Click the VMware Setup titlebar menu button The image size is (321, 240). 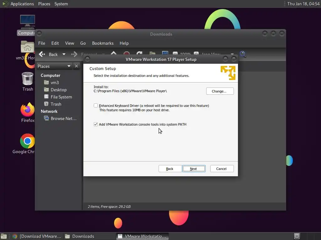tap(87, 59)
